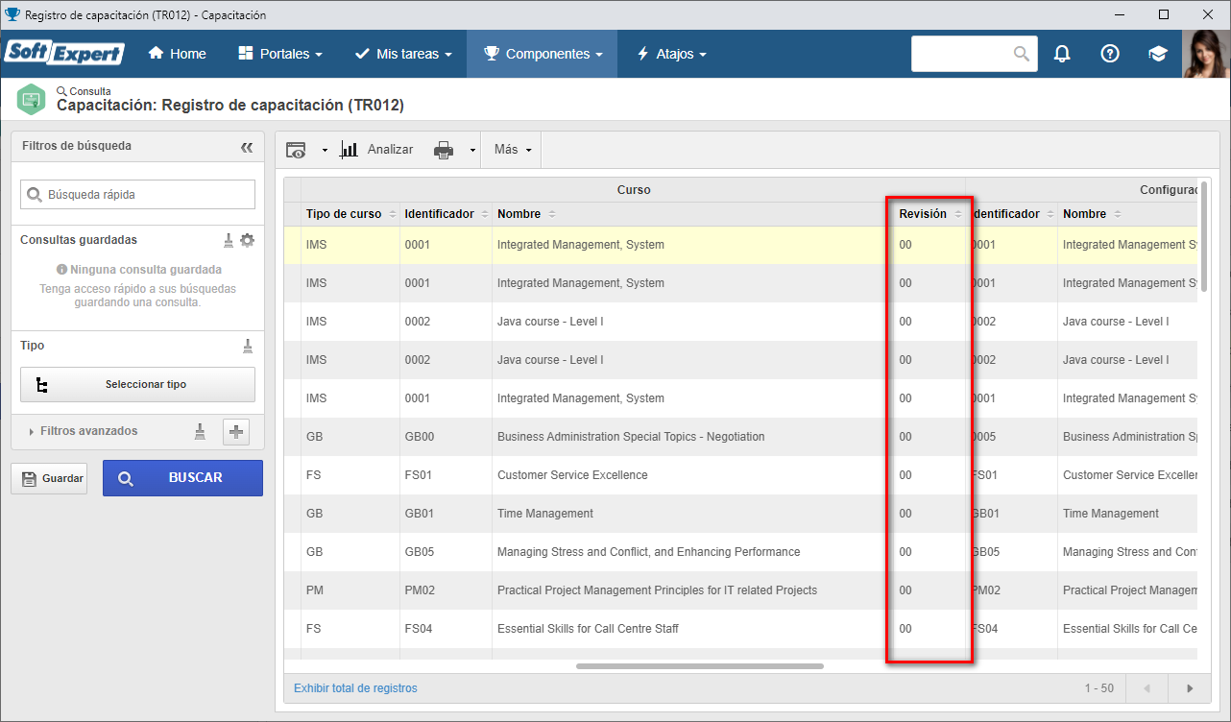The image size is (1231, 722).
Task: Click the Búsqueda rápida field
Action: 137,194
